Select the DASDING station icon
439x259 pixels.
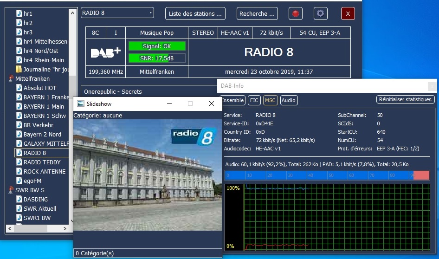click(x=19, y=199)
